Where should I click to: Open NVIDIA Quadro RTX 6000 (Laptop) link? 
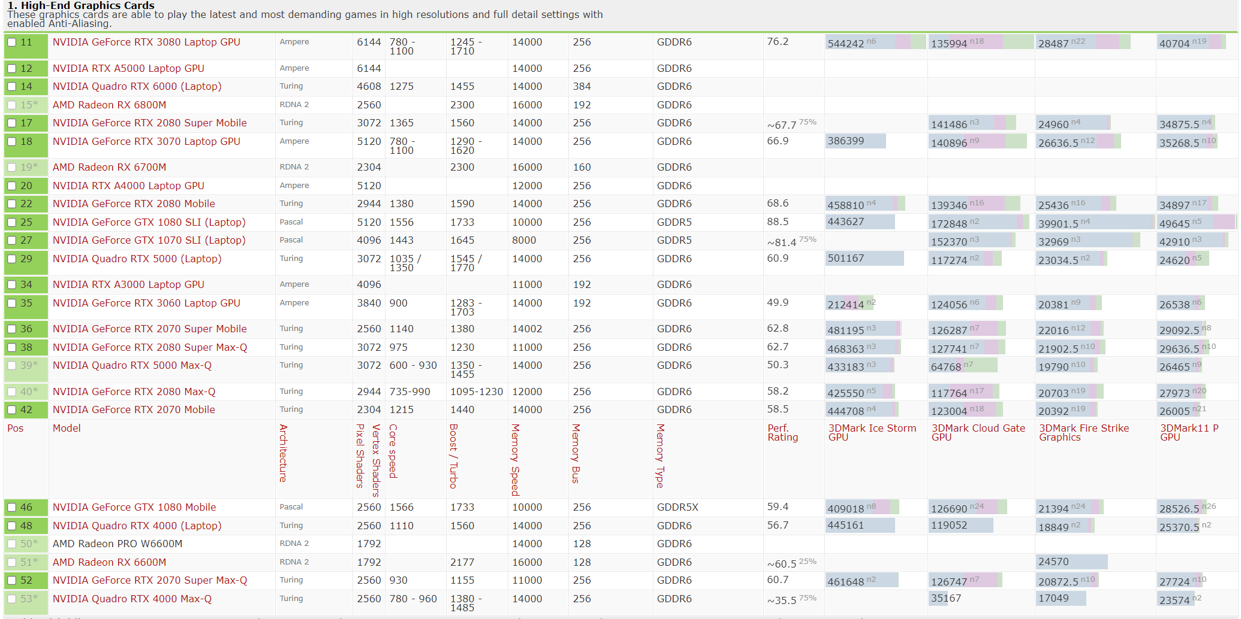coord(137,86)
